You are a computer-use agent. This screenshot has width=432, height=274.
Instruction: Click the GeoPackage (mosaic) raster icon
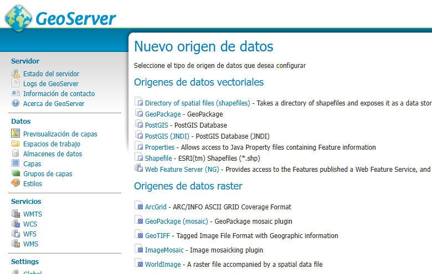[139, 219]
